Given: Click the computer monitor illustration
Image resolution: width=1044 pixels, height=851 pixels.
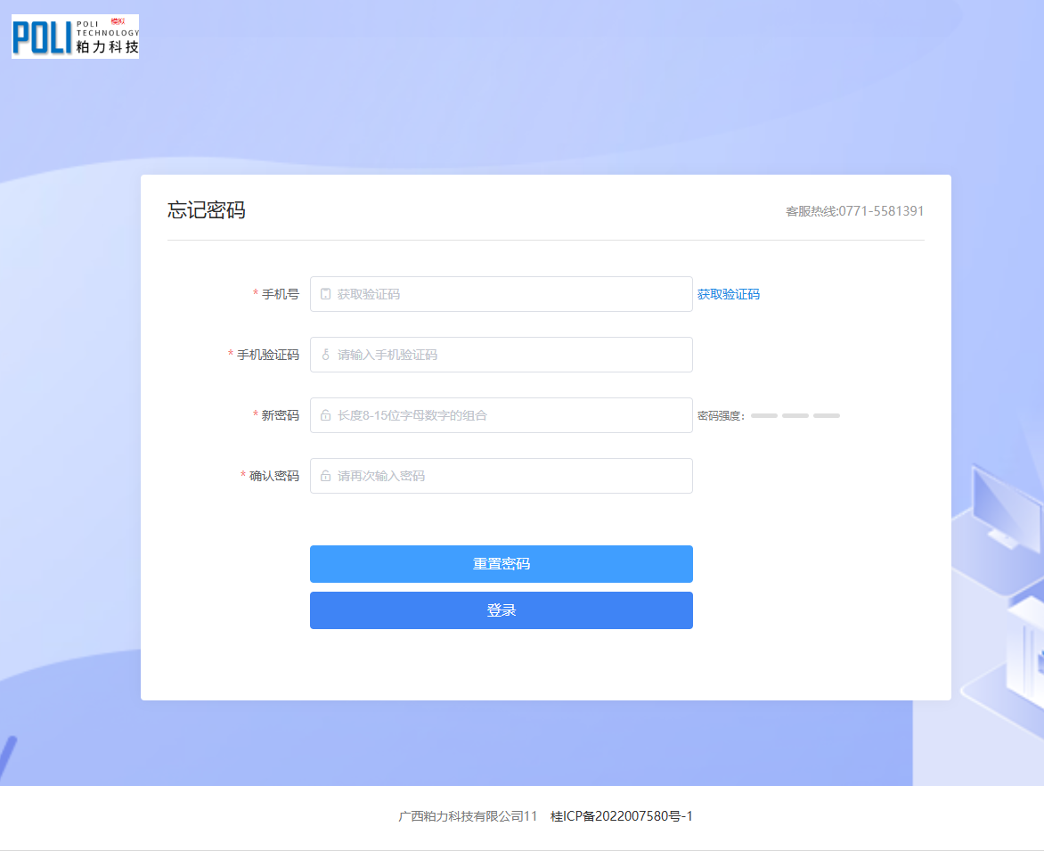Looking at the screenshot, I should (x=1006, y=505).
